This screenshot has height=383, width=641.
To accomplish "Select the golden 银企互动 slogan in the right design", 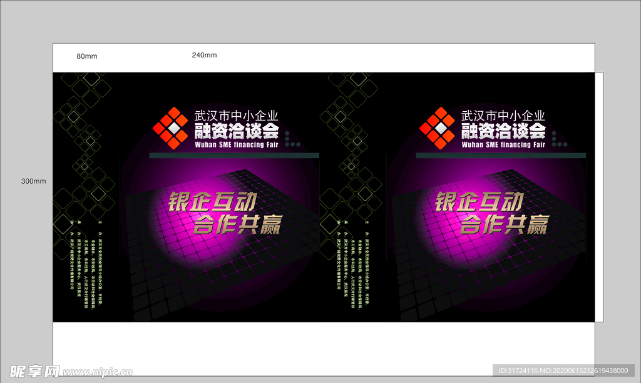I will (x=479, y=201).
